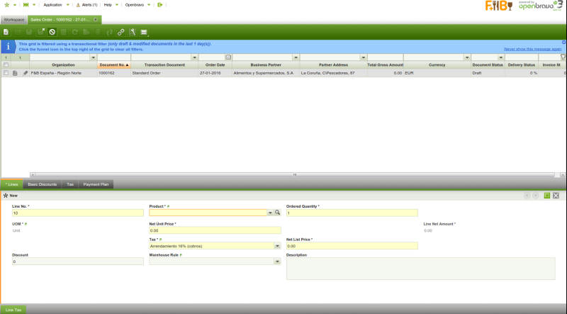Click the logout icon in top bar
The height and width of the screenshot is (314, 567).
click(160, 4)
